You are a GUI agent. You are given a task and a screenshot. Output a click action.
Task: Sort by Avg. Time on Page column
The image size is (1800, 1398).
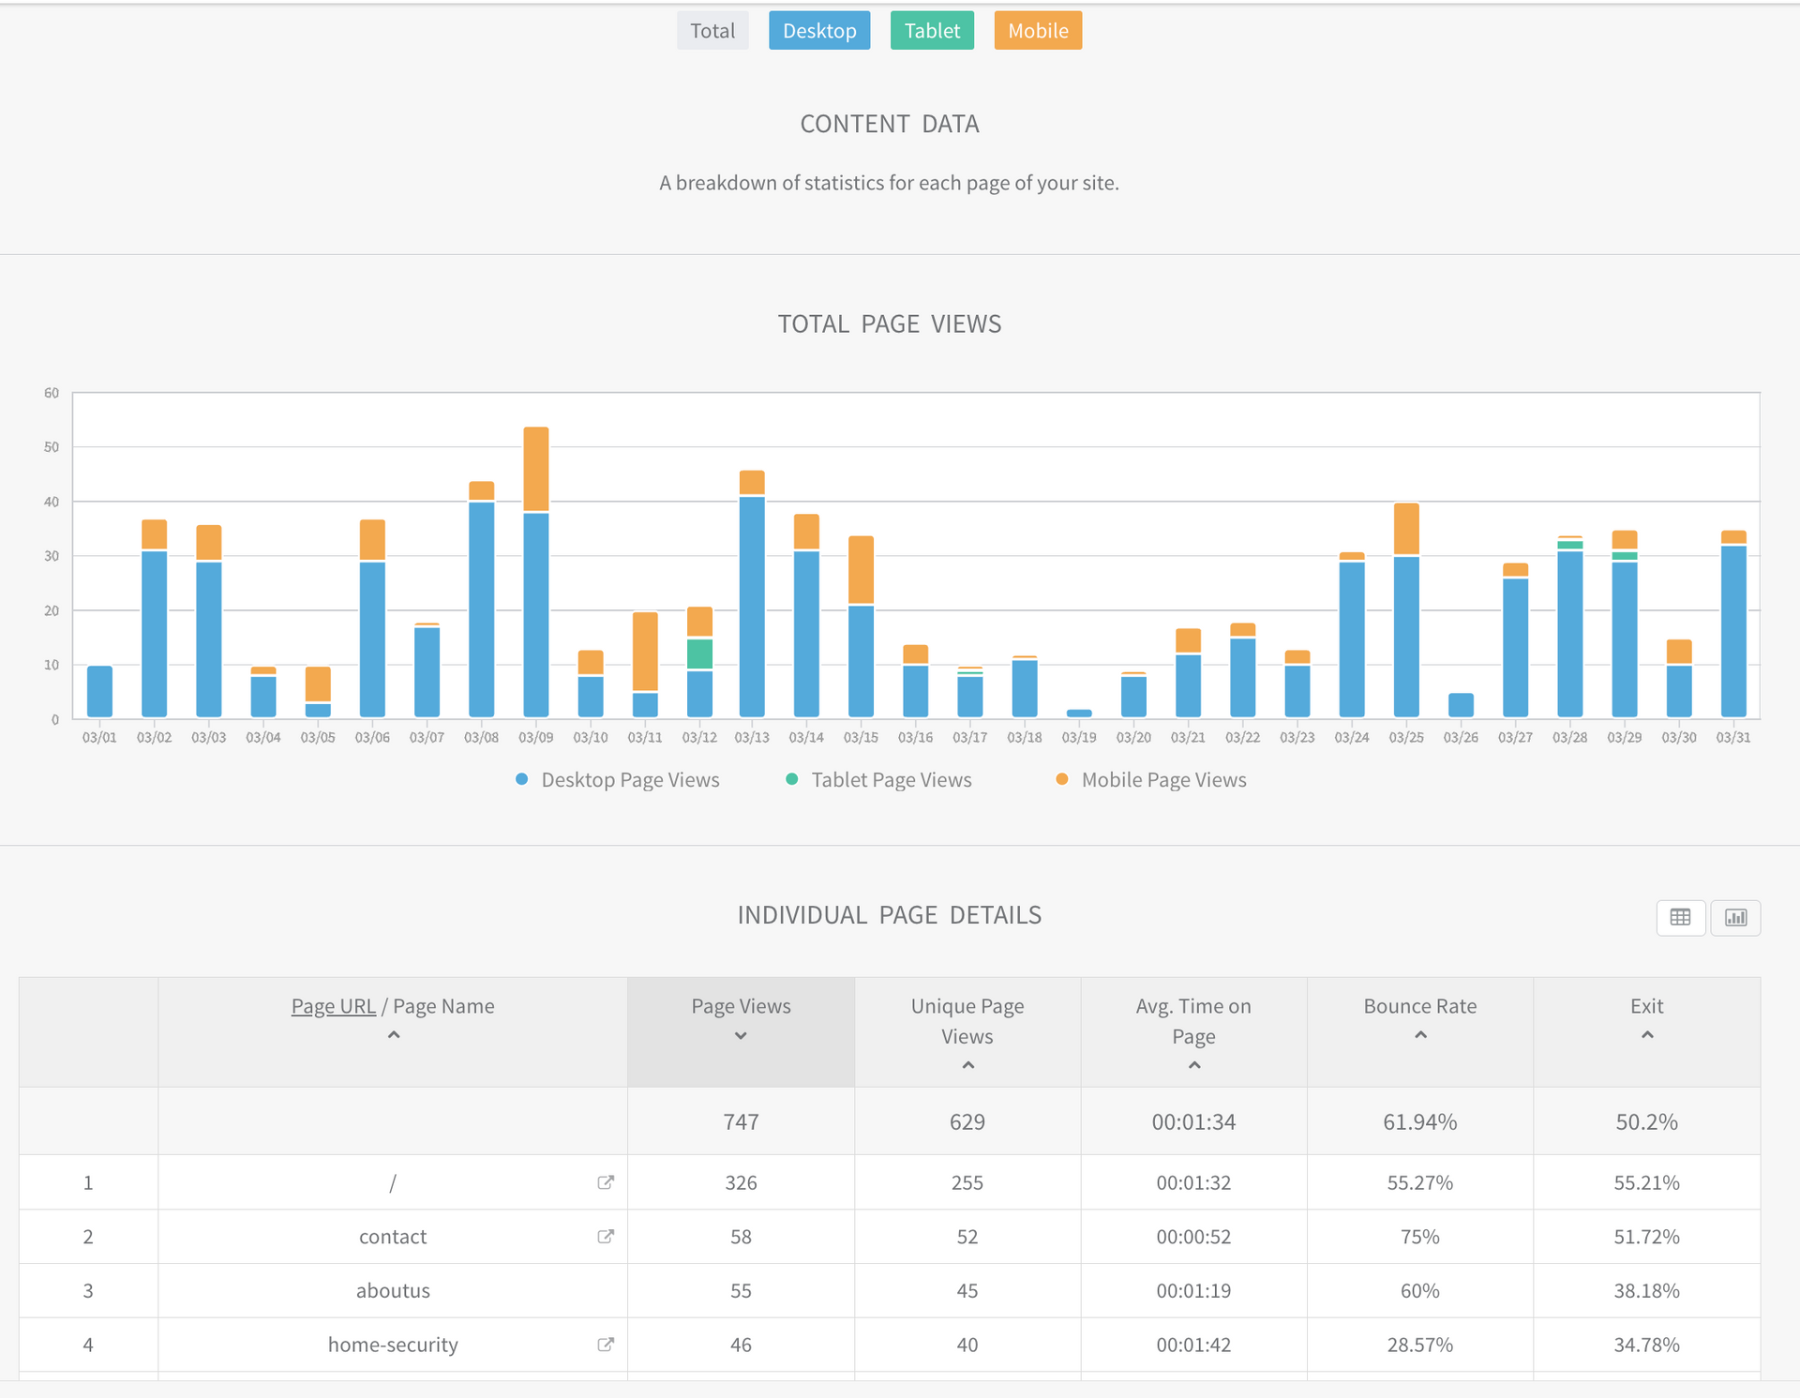point(1193,1066)
